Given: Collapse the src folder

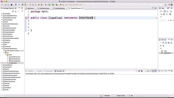Looking at the screenshot, I should 4,53.
